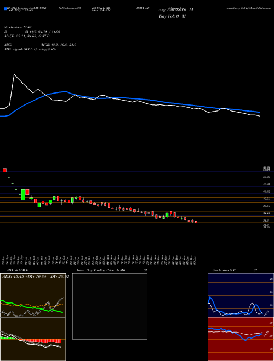
Task: Open the red RSI chart panel
Action: 241,339
